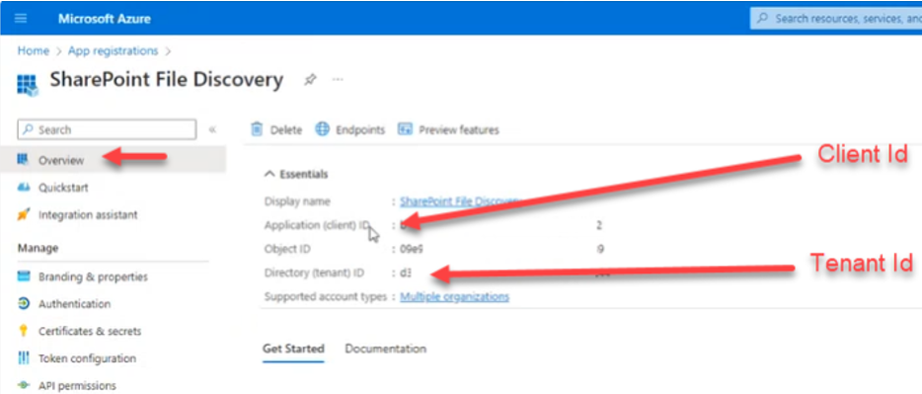Select Overview in the sidebar
922x394 pixels.
(113, 160)
